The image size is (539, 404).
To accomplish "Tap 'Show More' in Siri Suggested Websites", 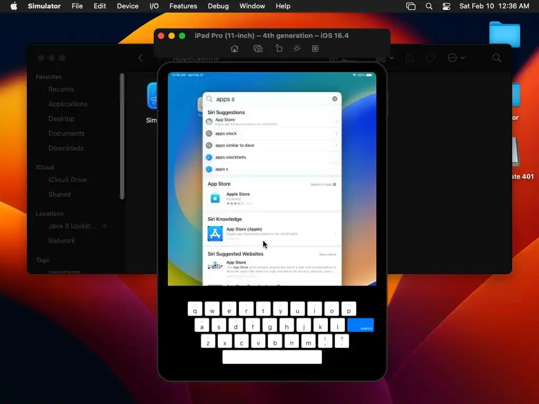I will (327, 255).
